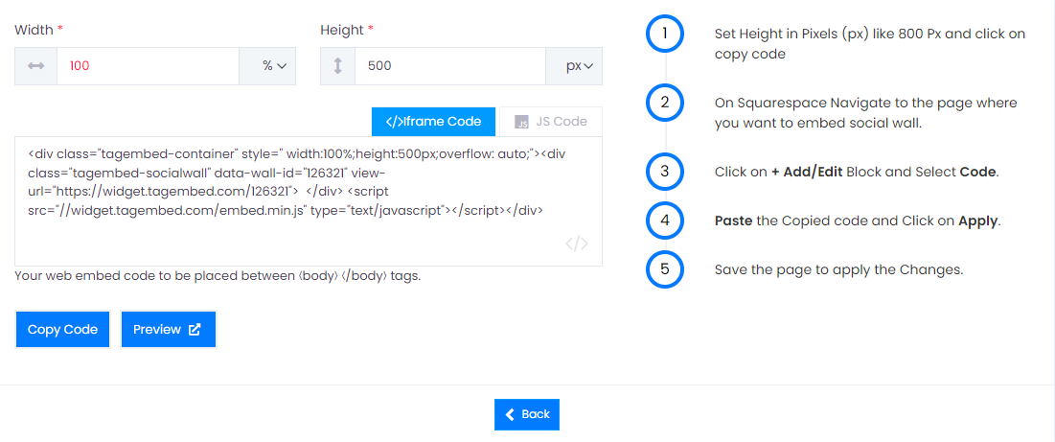Screen dimensions: 1055x442
Task: Click the Copy Code button
Action: point(62,330)
